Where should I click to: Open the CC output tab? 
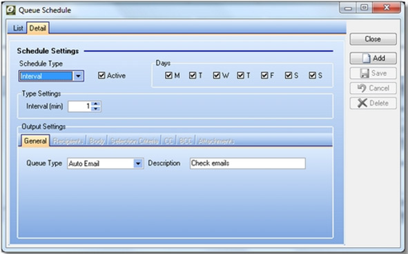[x=168, y=141]
